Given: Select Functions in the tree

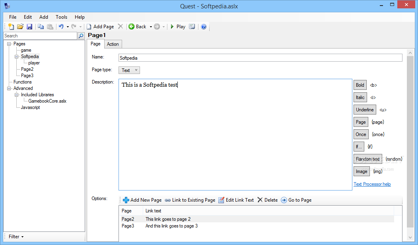Looking at the screenshot, I should pos(22,82).
